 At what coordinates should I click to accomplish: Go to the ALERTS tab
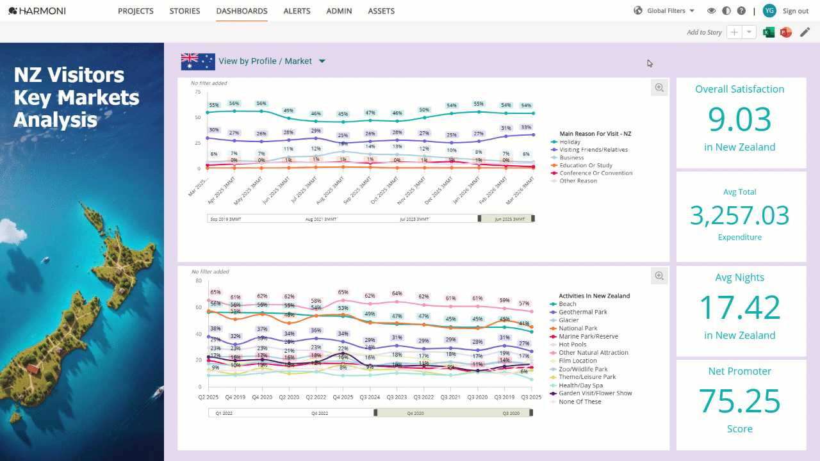[297, 11]
